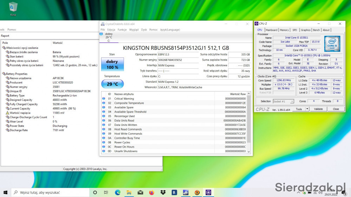Click the blue status dot for Critical Warning
The image size is (351, 197).
click(x=104, y=99)
